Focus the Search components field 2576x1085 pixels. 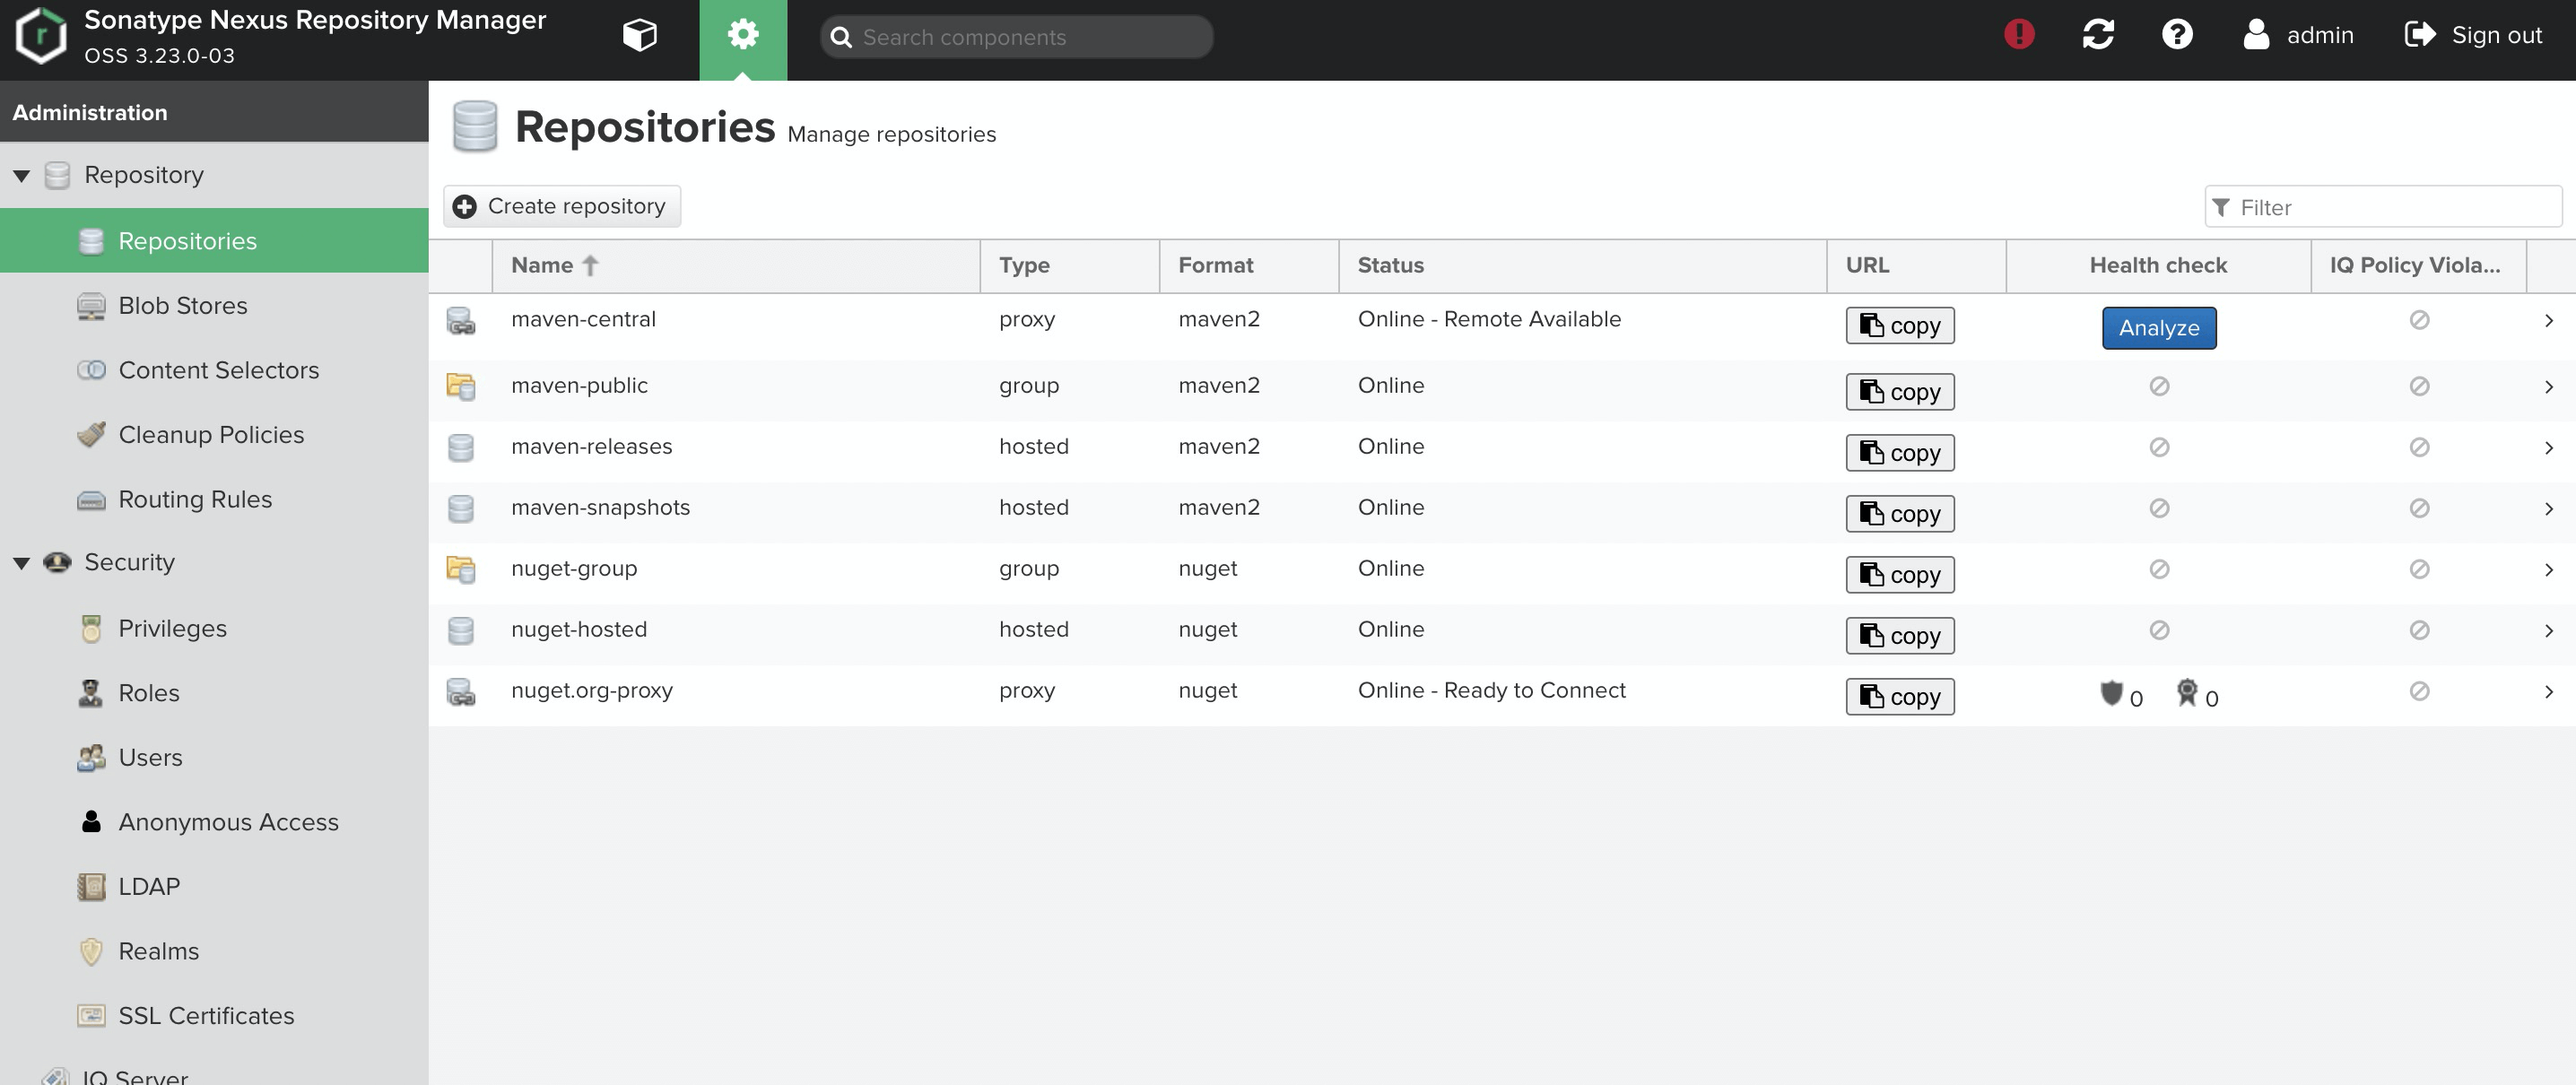pyautogui.click(x=1016, y=37)
